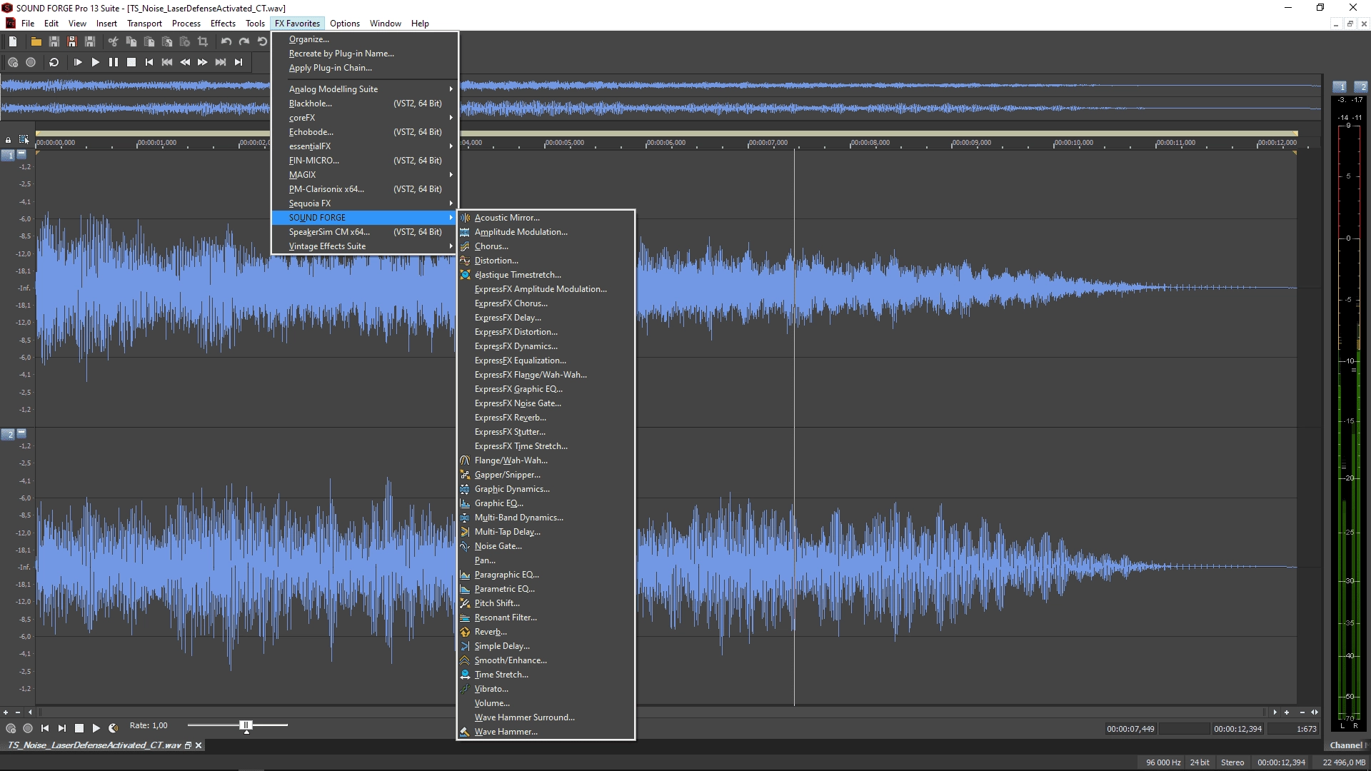Screen dimensions: 1371x771
Task: Go to End in top transport bar
Action: point(238,62)
